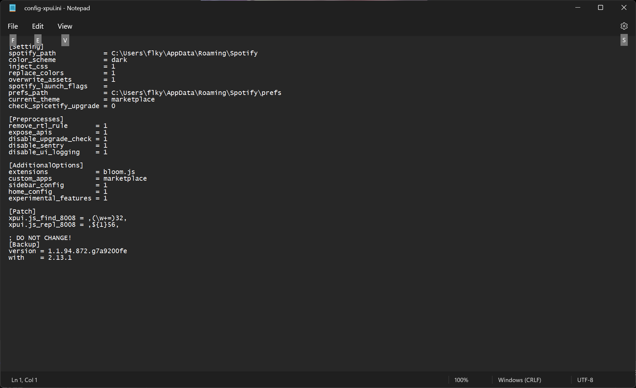Open the View menu
Screen dimensions: 636x388
(x=65, y=26)
